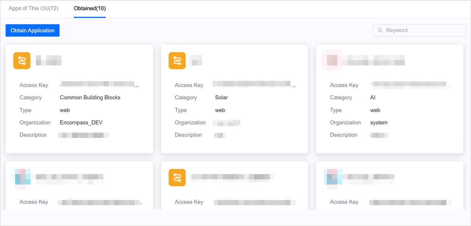Click the Obtain Application button

(x=32, y=30)
